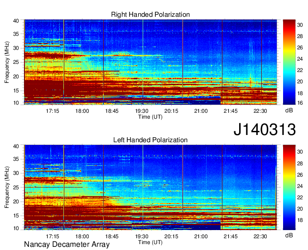Click the upper plot's Time (UT) label

(150, 117)
